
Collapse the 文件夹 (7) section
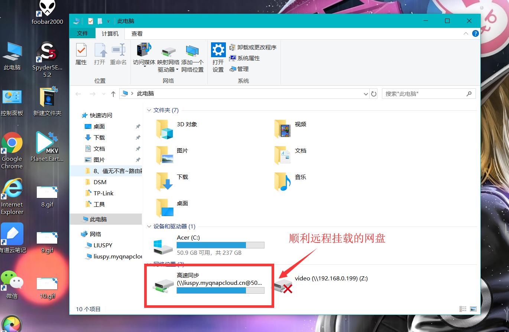click(150, 110)
